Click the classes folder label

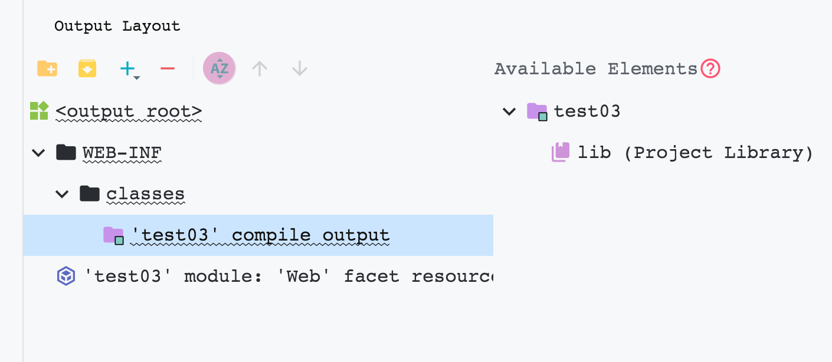[x=145, y=194]
